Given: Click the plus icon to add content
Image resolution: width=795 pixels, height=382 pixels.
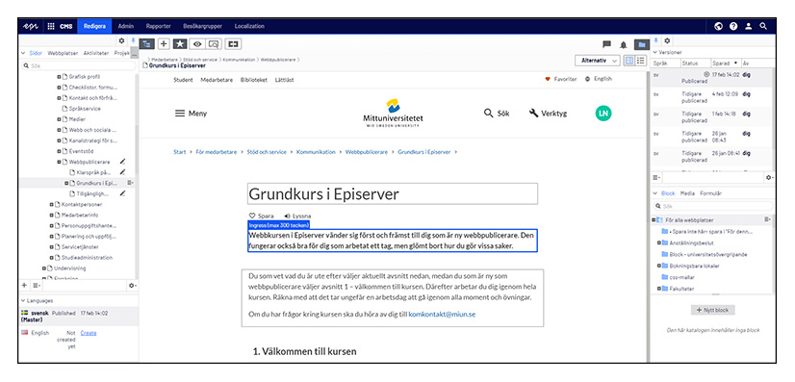Looking at the screenshot, I should [x=164, y=44].
